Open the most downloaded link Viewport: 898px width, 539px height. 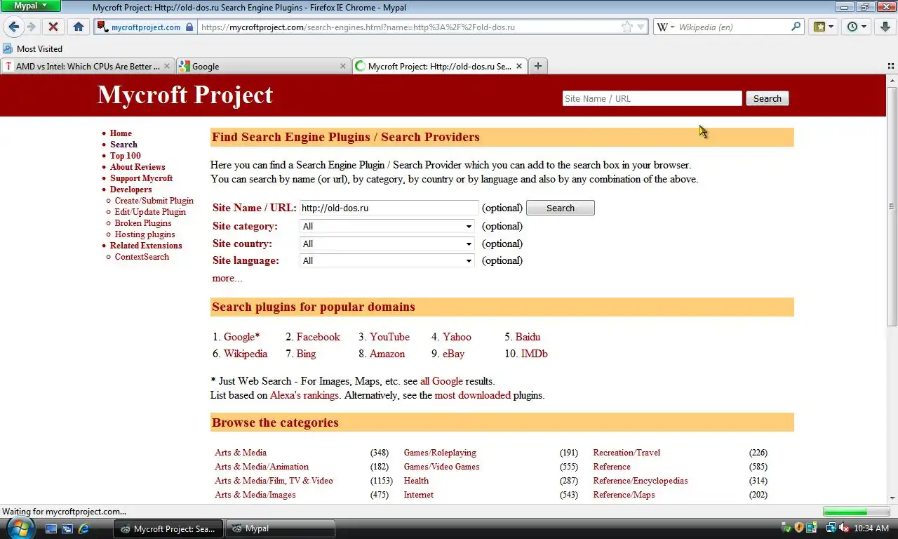point(472,395)
